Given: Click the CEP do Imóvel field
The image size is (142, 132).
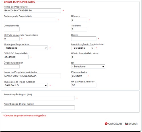Looking at the screenshot, I should (x=12, y=39).
